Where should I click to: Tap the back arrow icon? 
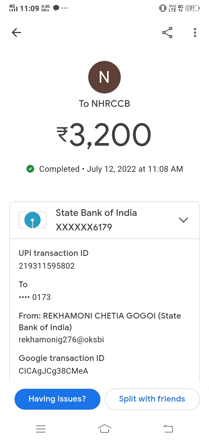click(x=17, y=32)
